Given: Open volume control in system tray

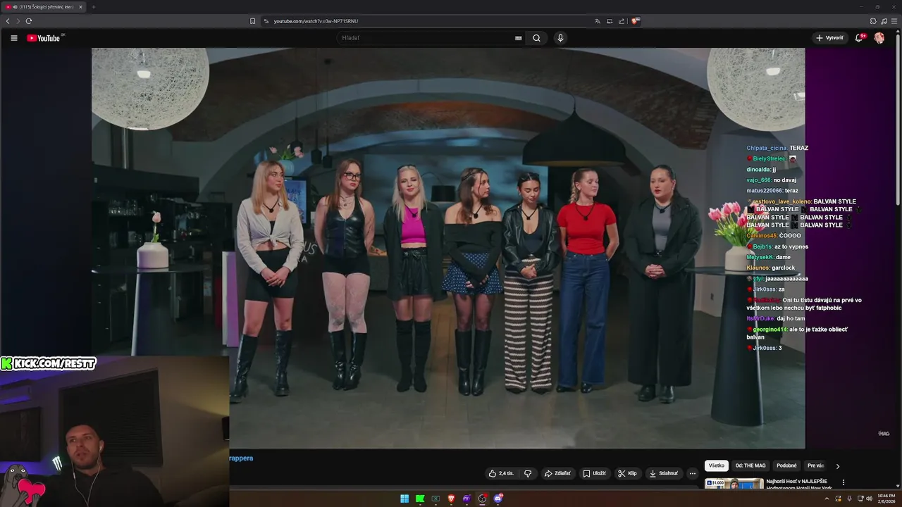Looking at the screenshot, I should pos(870,499).
